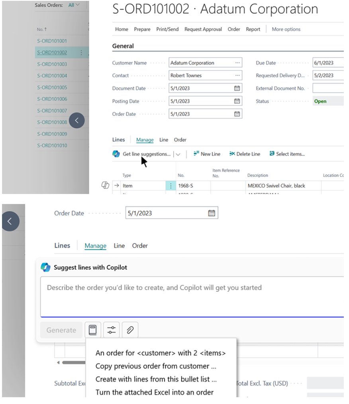Select lower Order tab
The height and width of the screenshot is (404, 349).
[140, 246]
